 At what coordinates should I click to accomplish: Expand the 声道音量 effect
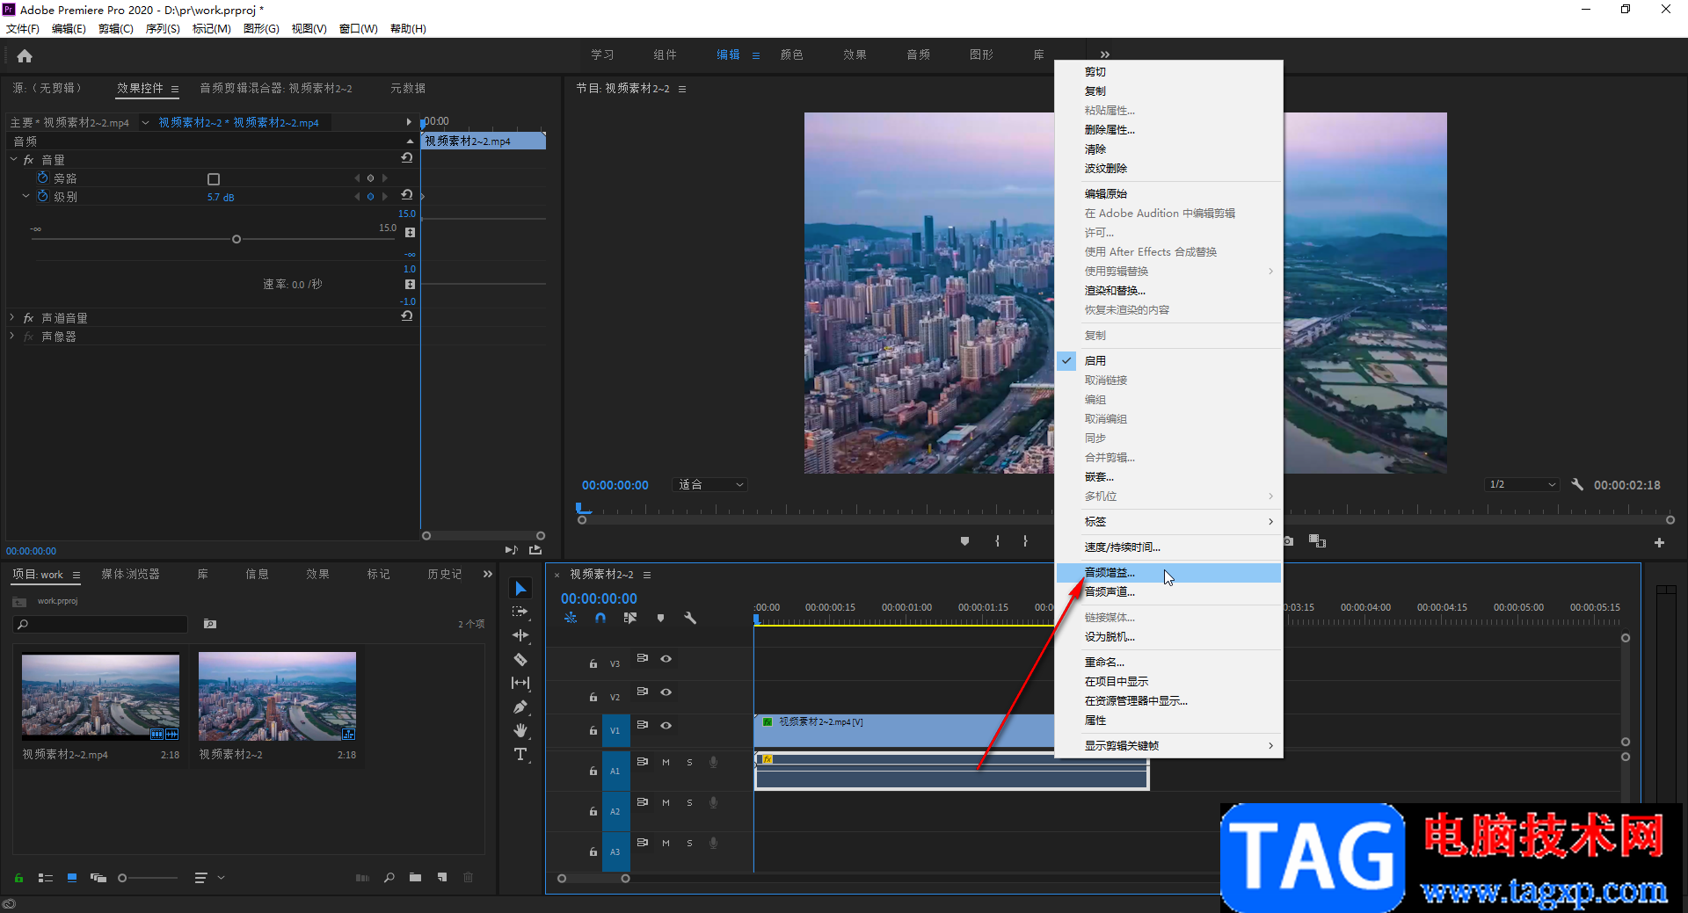(x=12, y=317)
